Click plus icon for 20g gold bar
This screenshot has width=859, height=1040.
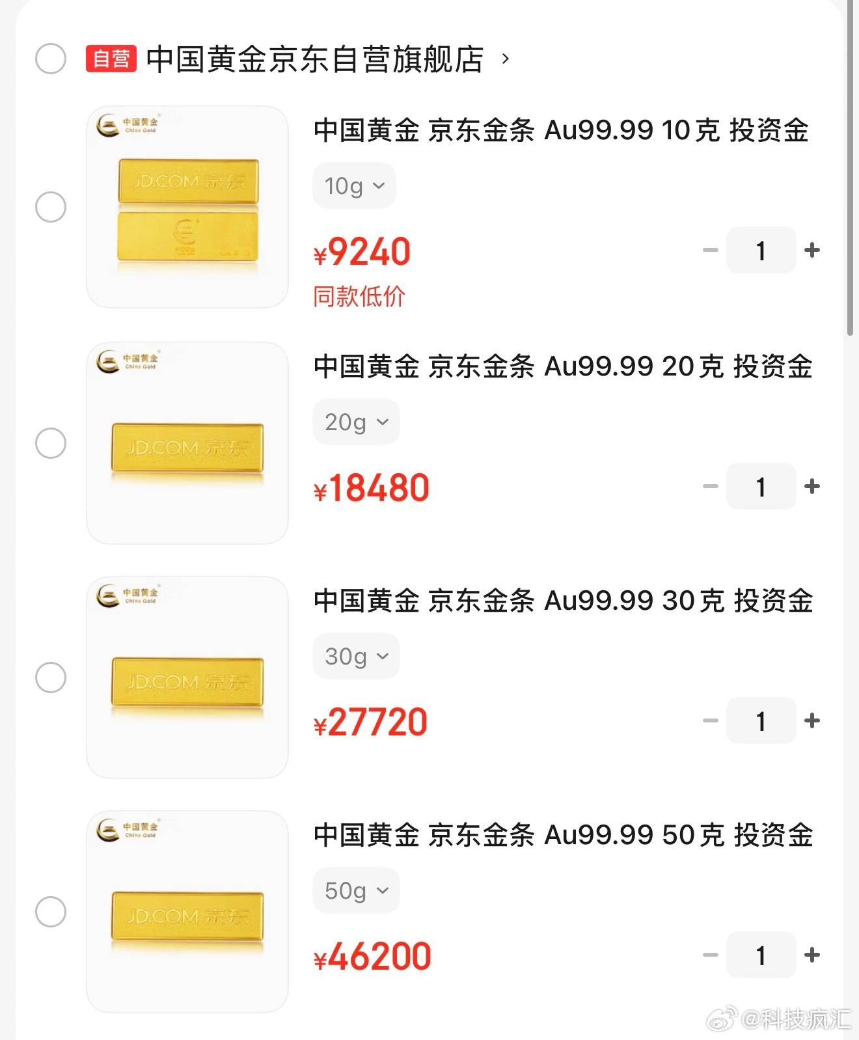(x=811, y=486)
